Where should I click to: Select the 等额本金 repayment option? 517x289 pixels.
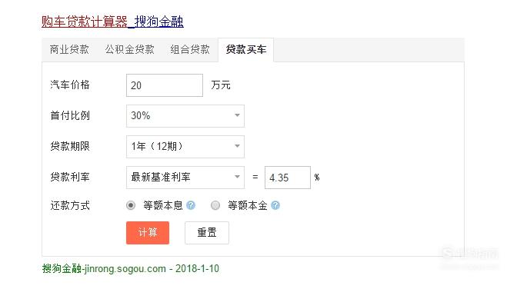[x=215, y=206]
